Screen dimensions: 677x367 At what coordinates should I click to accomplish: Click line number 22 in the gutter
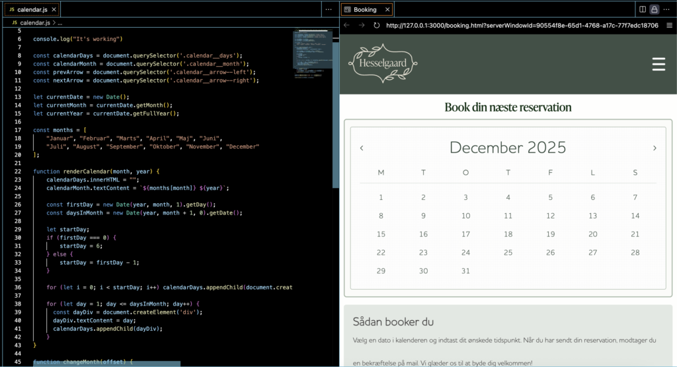[18, 171]
